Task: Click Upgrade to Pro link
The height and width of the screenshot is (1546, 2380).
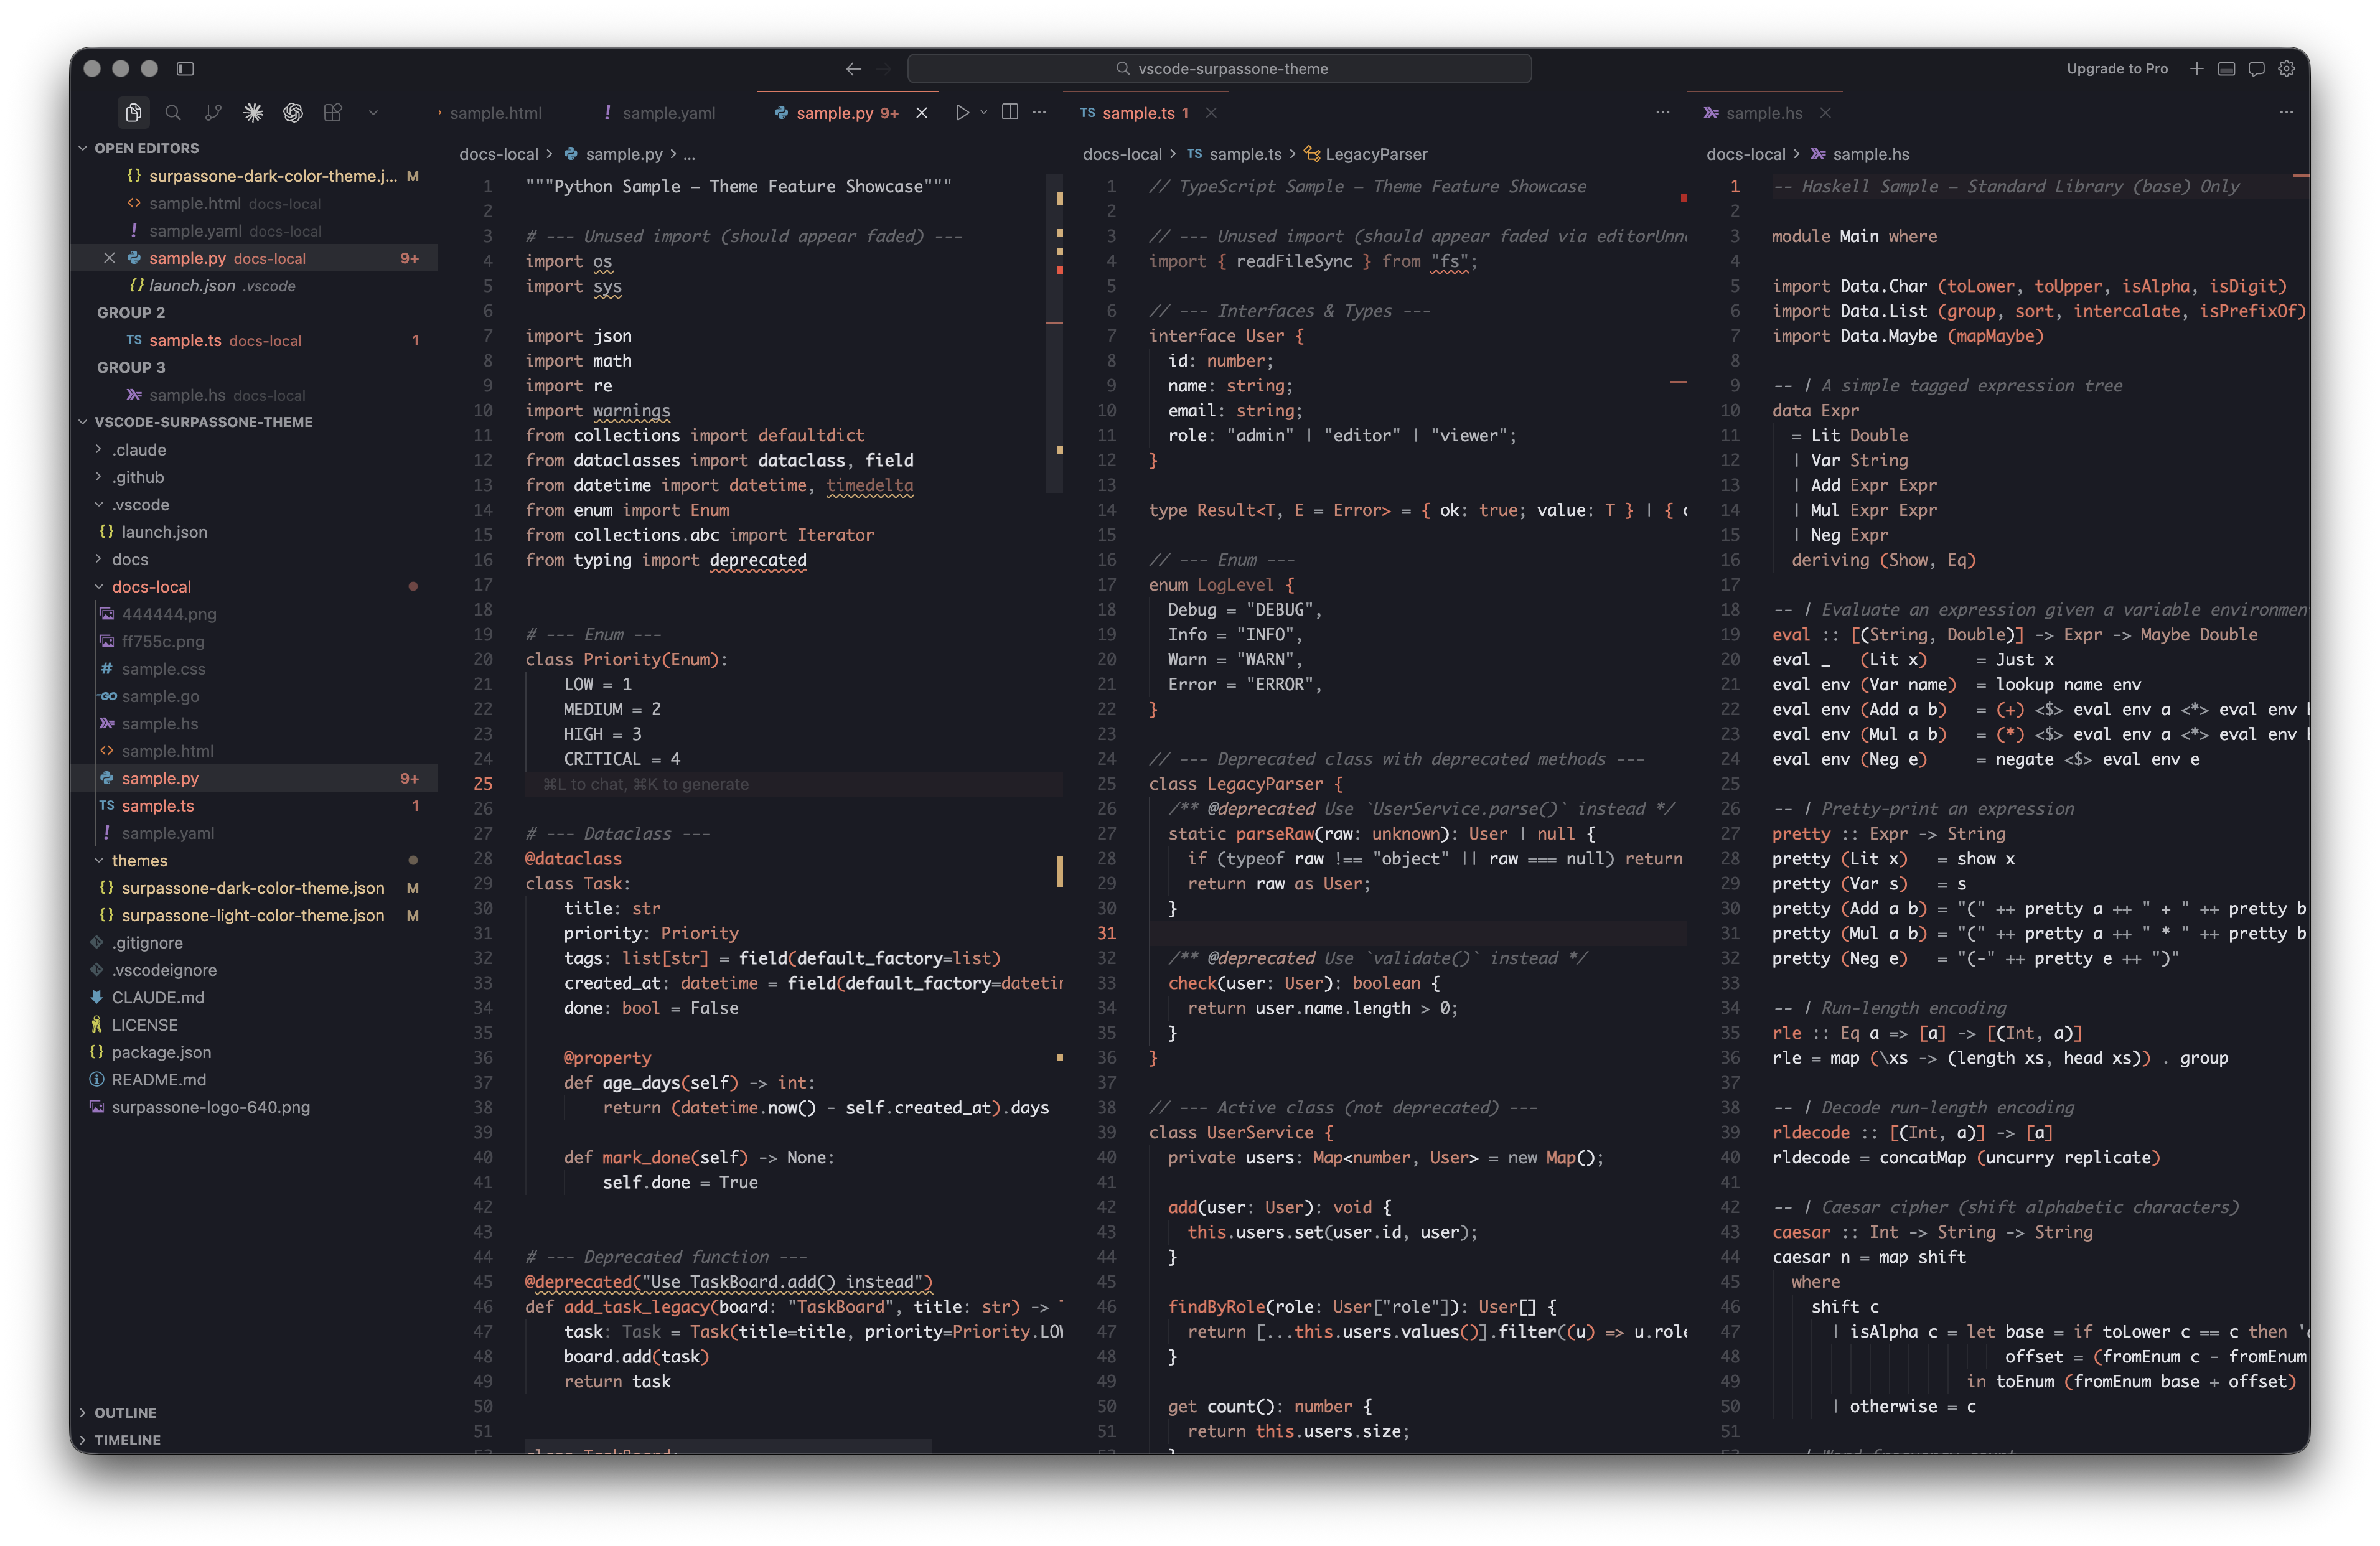Action: 2117,69
